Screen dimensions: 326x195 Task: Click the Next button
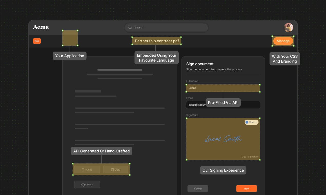(x=246, y=189)
